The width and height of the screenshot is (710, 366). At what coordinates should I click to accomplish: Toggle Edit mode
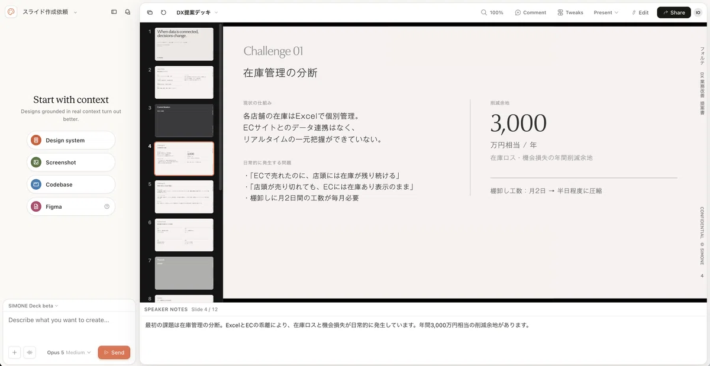click(x=640, y=12)
